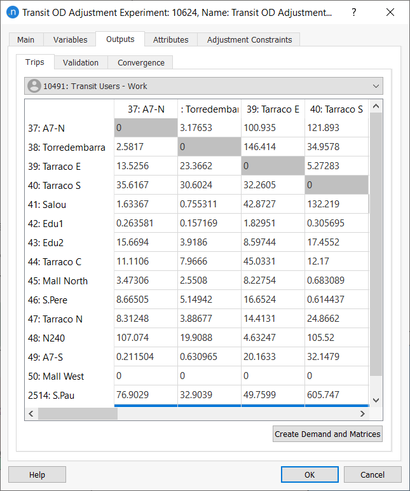This screenshot has width=410, height=491.
Task: Click the user icon in Transit Users dropdown
Action: point(34,86)
